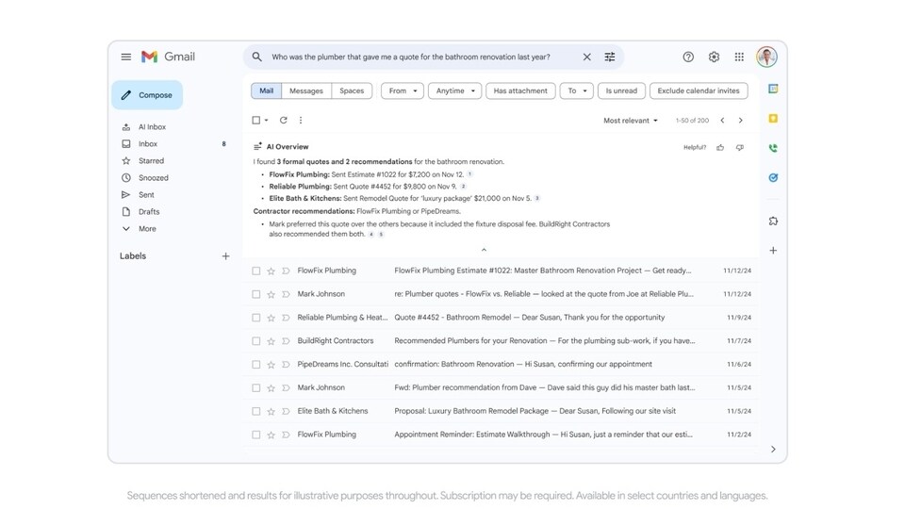Open citation 2 for Reliable Plumbing
The width and height of the screenshot is (905, 509).
[463, 187]
